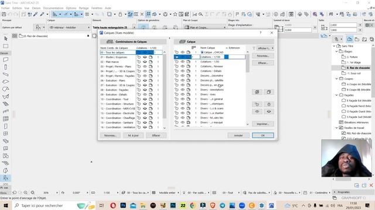Click the Nom Calque column header

coord(207,48)
